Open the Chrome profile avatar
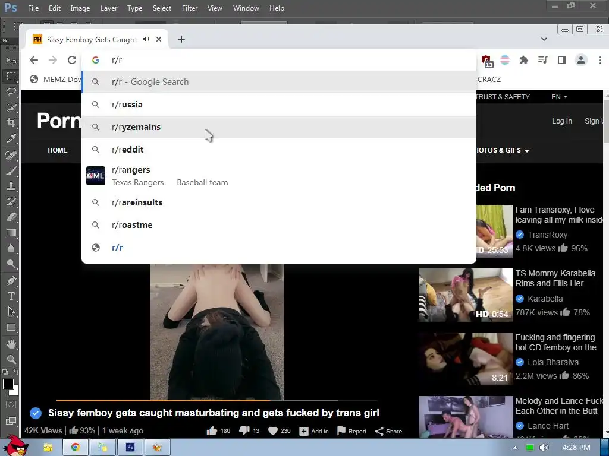The width and height of the screenshot is (609, 456). 581,60
